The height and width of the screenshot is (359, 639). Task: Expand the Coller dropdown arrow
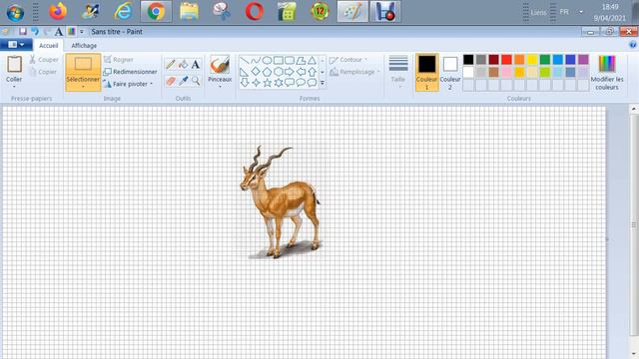14,87
